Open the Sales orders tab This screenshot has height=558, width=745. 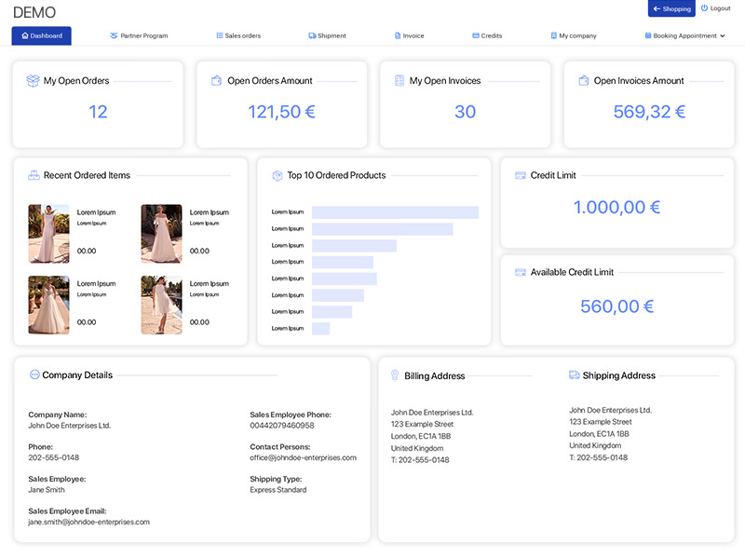coord(238,35)
